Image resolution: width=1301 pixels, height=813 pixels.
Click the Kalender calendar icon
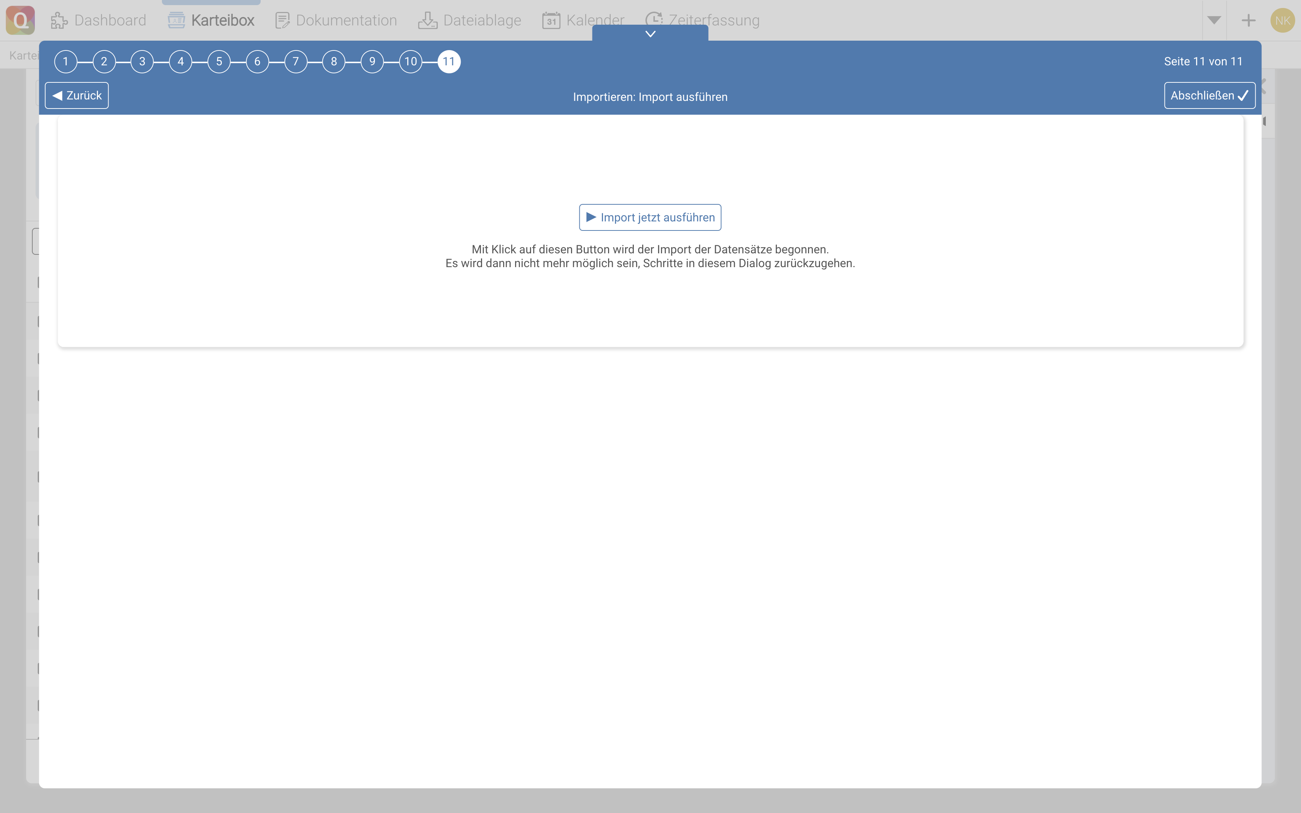(x=551, y=20)
